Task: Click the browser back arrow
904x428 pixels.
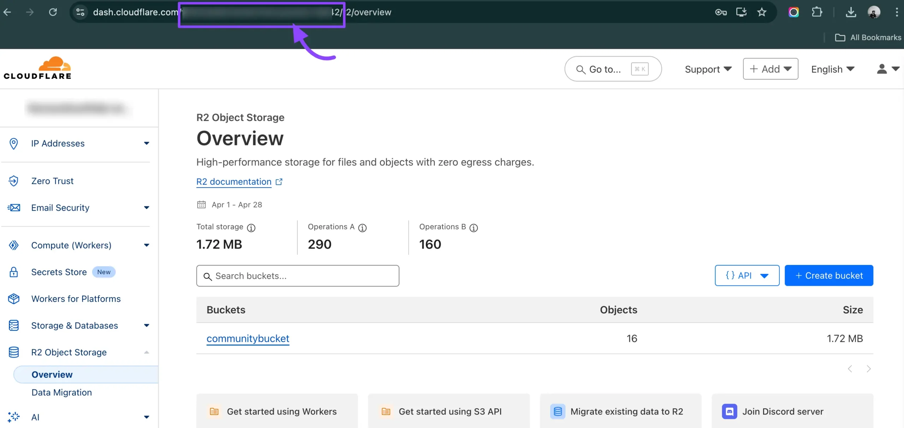Action: click(7, 12)
